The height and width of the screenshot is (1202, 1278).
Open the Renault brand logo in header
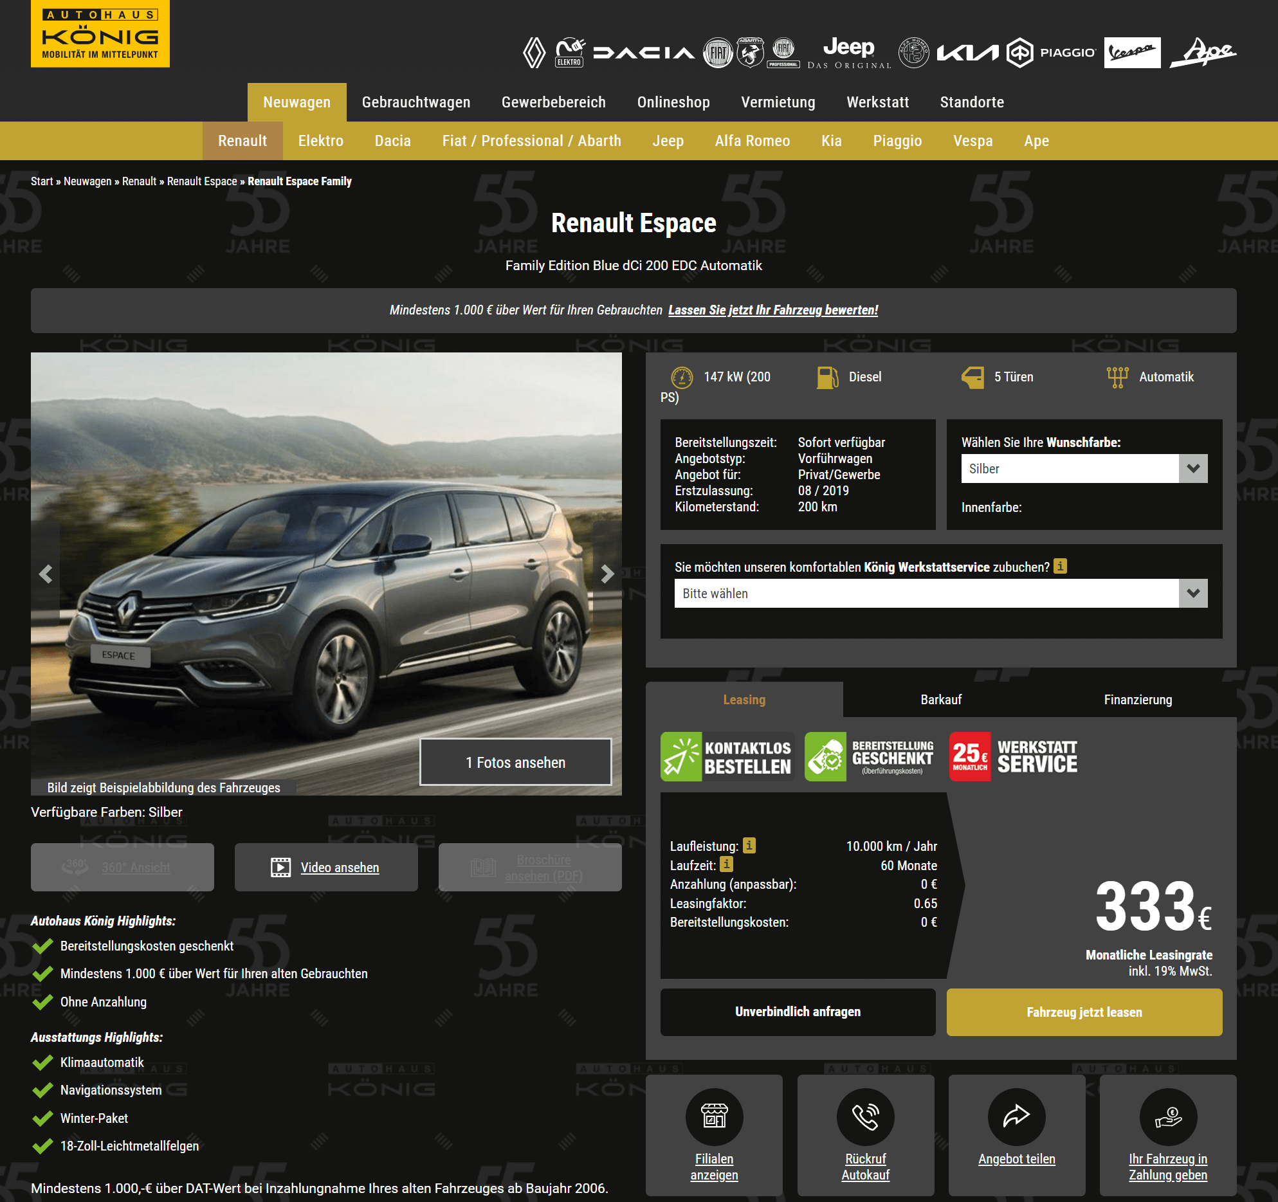pyautogui.click(x=534, y=53)
